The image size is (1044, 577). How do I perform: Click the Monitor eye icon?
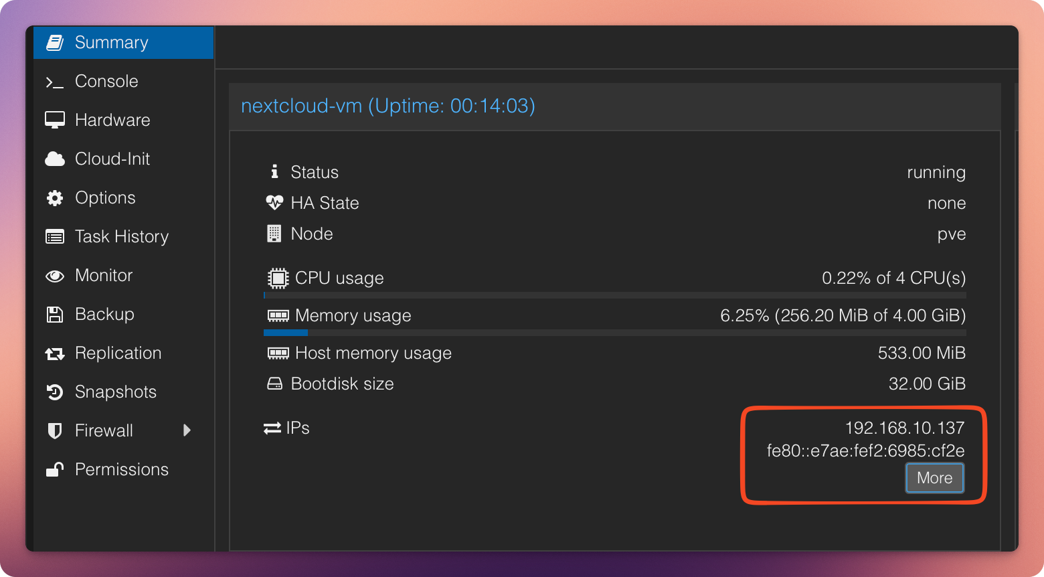[55, 276]
